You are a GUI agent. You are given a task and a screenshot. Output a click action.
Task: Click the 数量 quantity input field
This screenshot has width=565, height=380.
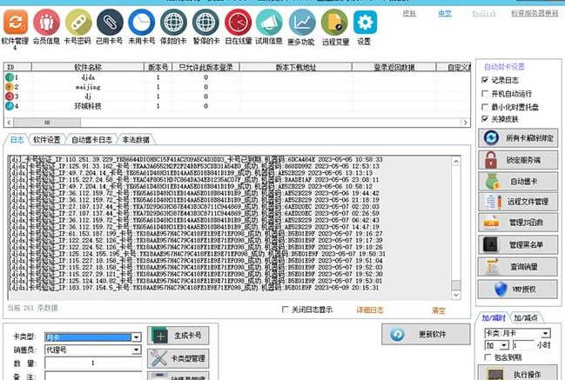coord(93,363)
